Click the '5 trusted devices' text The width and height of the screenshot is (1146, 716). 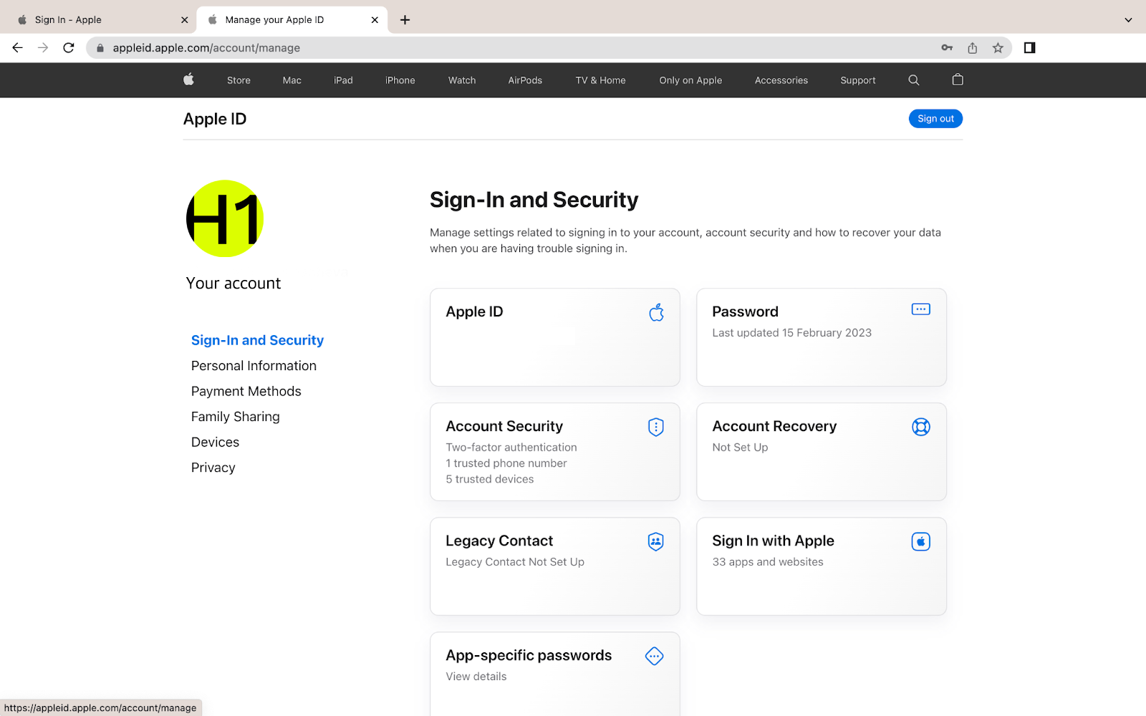tap(489, 479)
